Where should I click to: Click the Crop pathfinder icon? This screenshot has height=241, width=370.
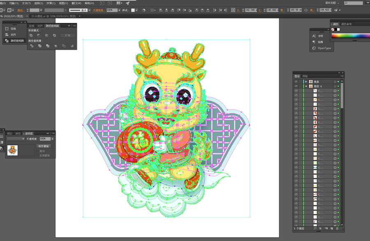tap(55, 46)
